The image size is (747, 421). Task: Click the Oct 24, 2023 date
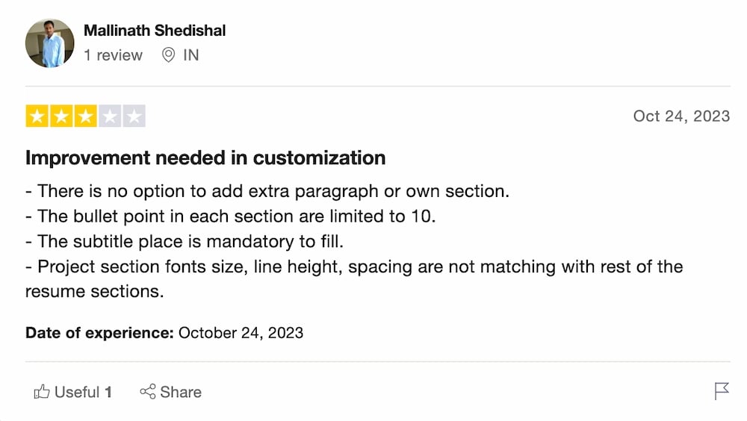(x=681, y=116)
